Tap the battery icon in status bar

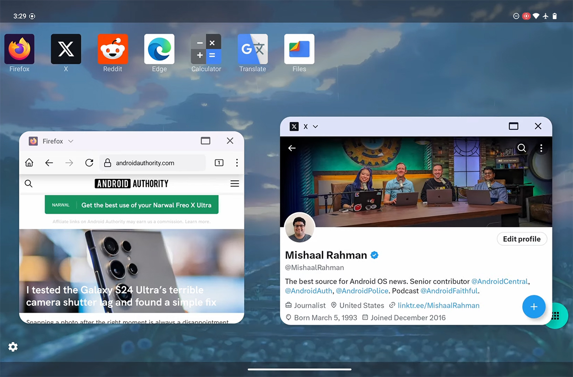coord(555,16)
